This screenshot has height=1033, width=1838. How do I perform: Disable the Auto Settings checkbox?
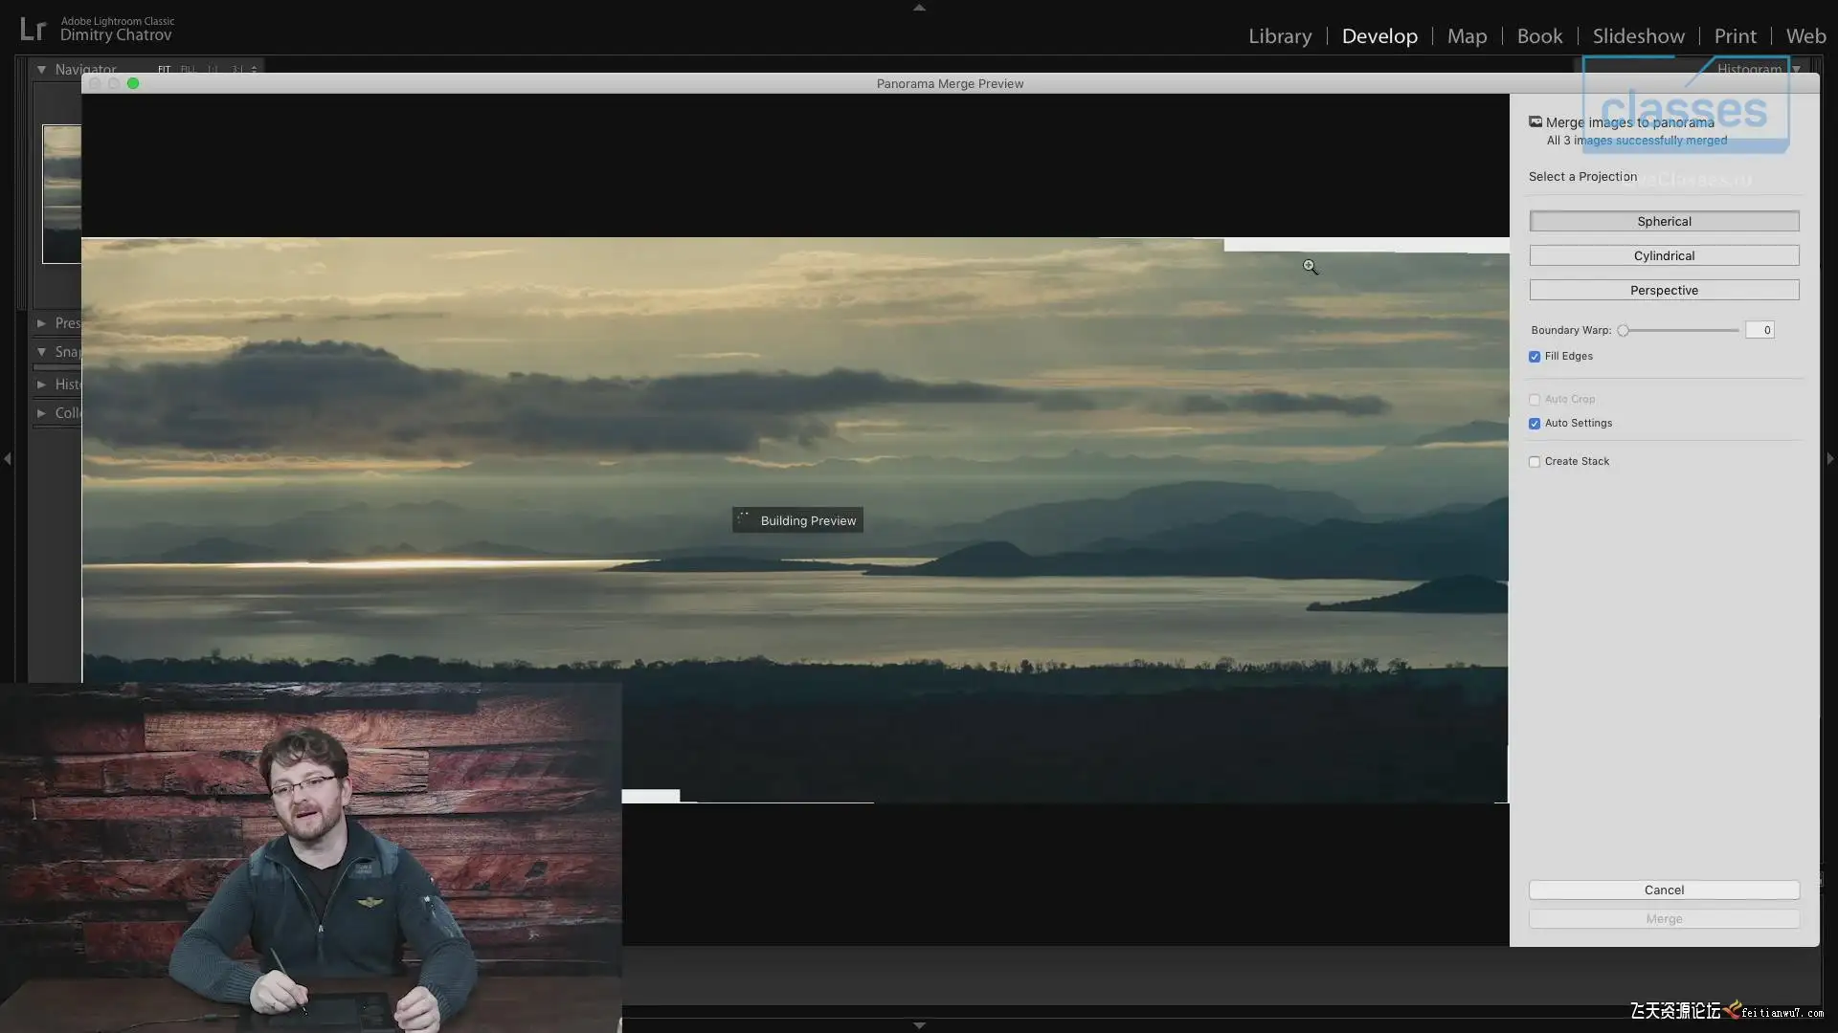[x=1535, y=424]
